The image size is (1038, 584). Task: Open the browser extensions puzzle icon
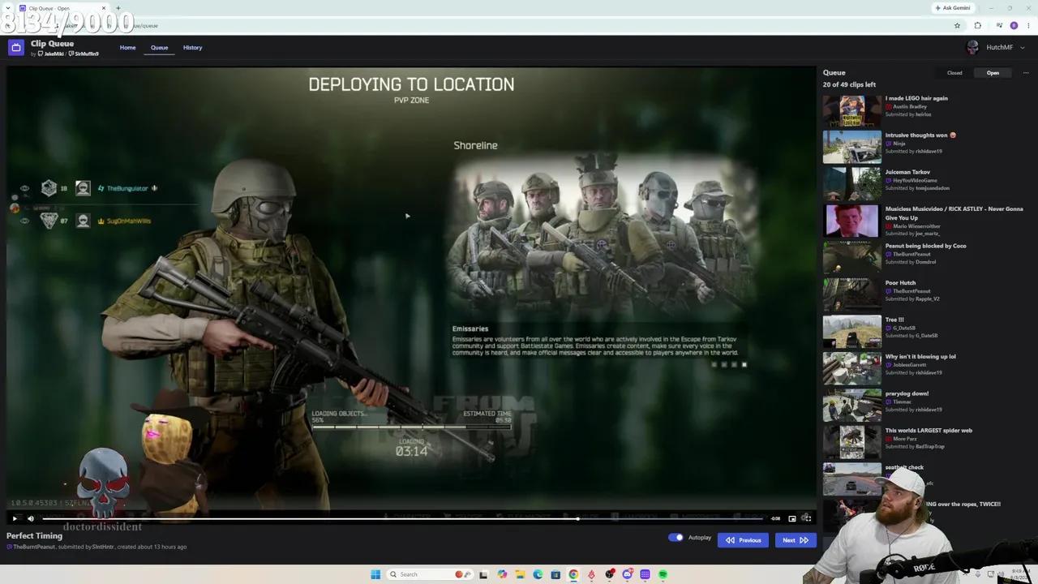coord(977,25)
